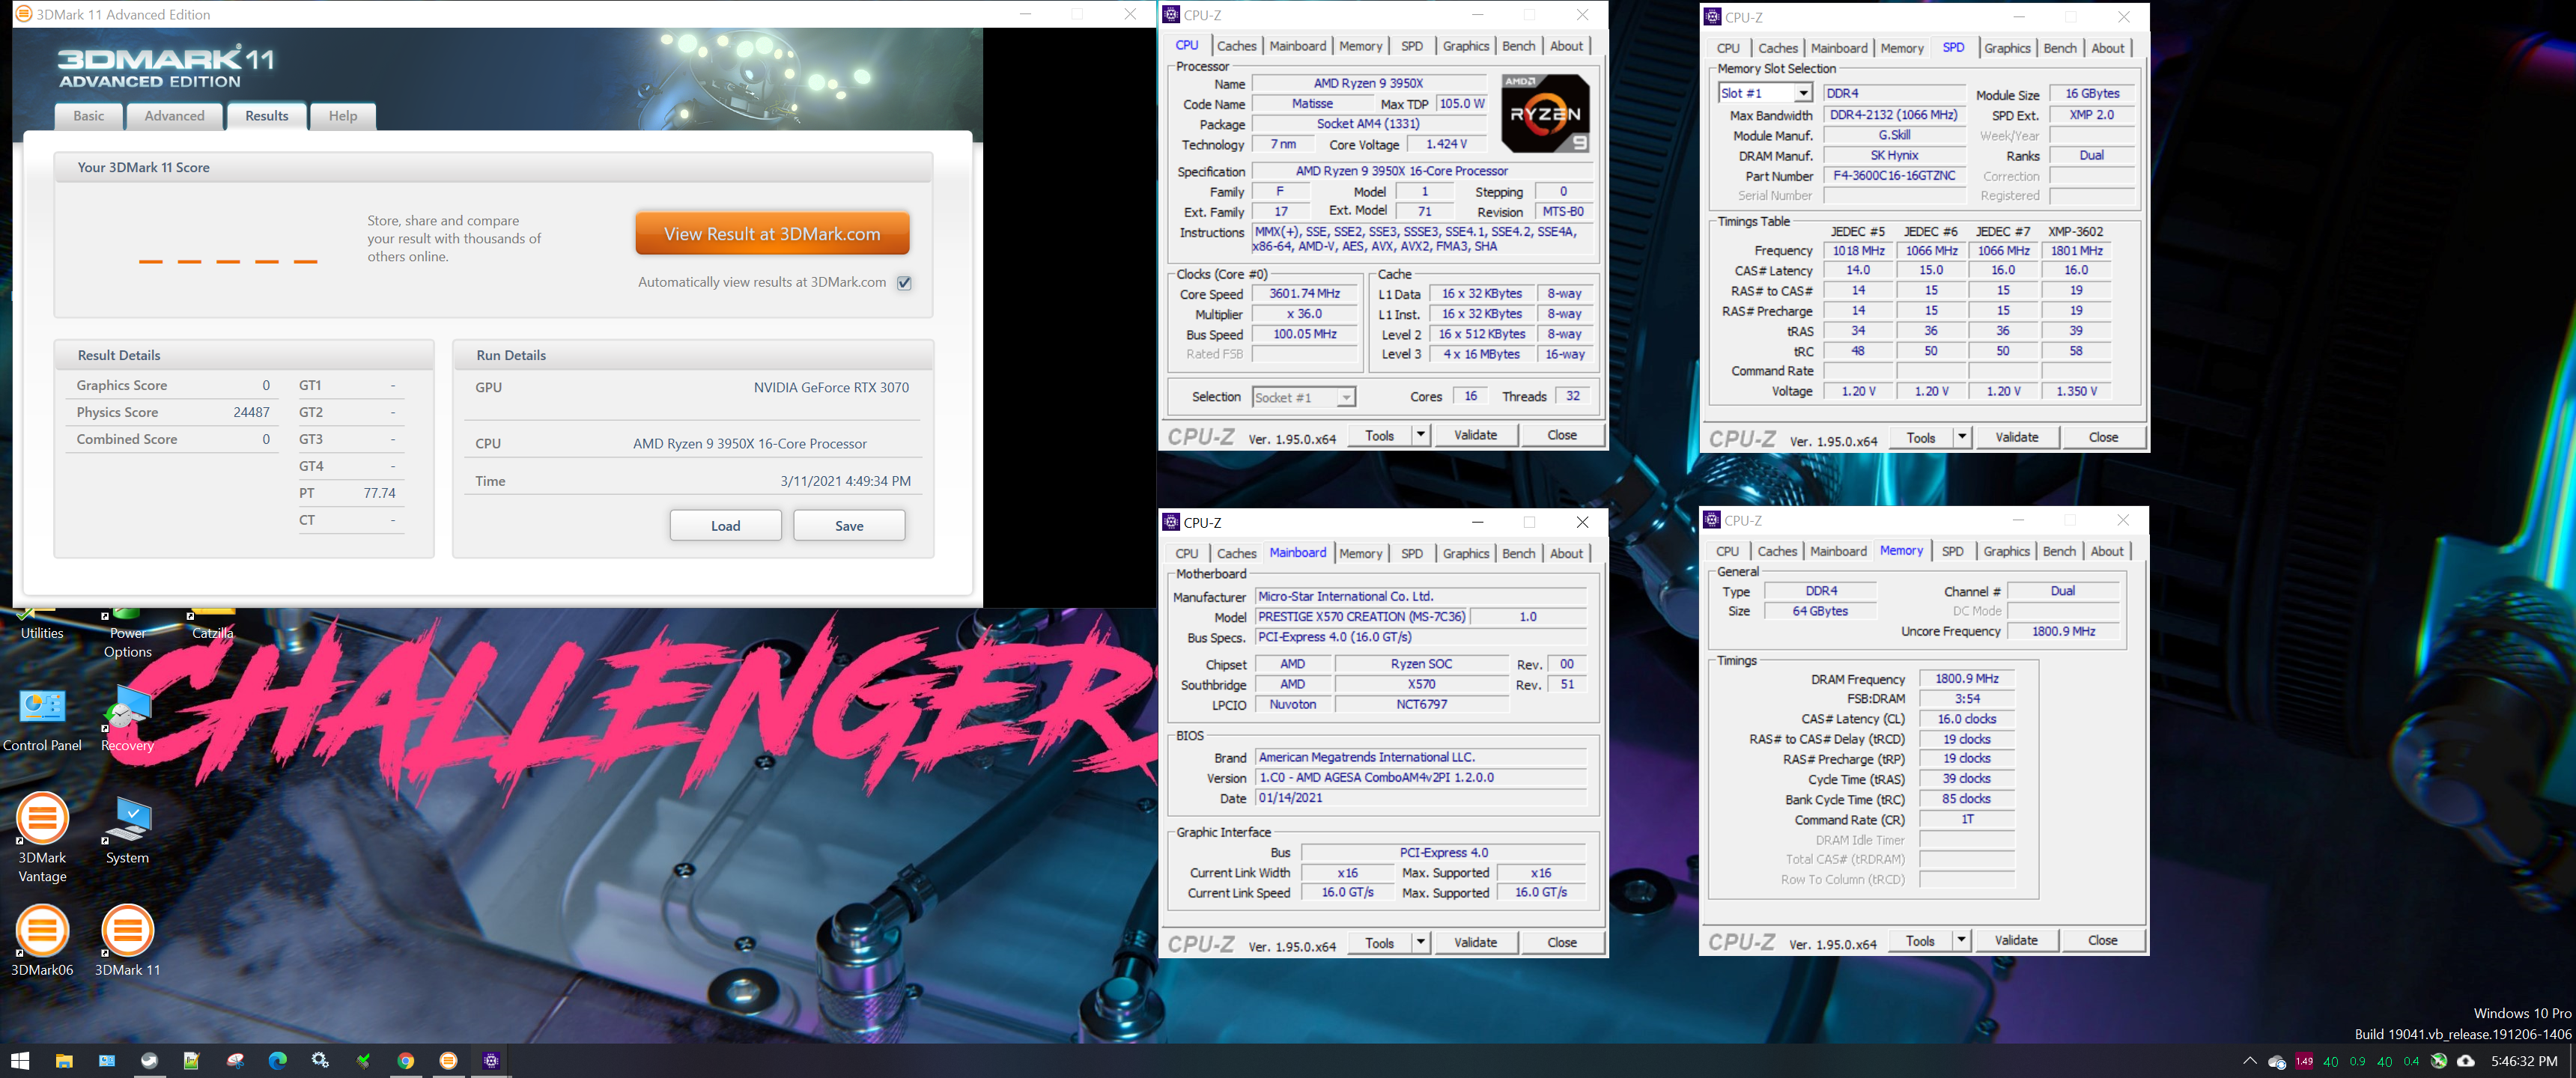
Task: Expand Tools arrow in the CPU tab window
Action: (1420, 435)
